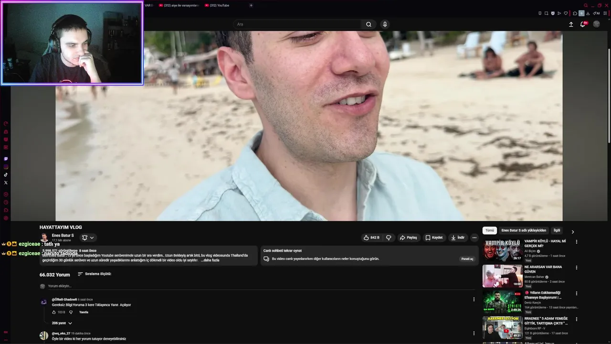
Task: Save video using Kaydet button
Action: 434,237
